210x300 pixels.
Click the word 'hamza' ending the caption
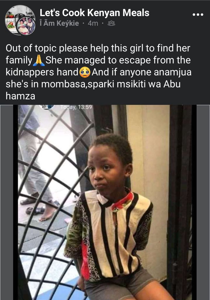click(20, 96)
